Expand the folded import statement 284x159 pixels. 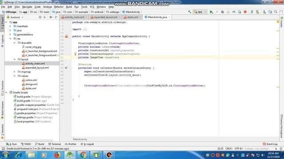click(x=85, y=29)
